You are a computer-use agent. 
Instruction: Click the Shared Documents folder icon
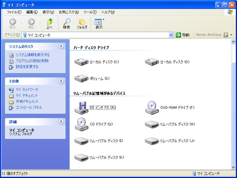coord(11,102)
